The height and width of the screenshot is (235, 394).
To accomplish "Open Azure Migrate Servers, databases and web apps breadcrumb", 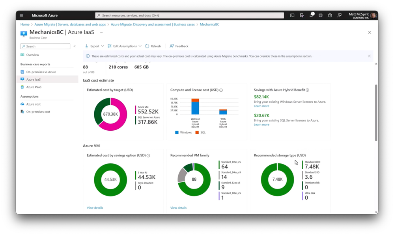I will click(70, 24).
